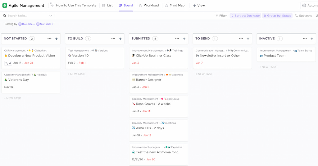
Task: Open the Banner Designer task
Action: [x=149, y=80]
